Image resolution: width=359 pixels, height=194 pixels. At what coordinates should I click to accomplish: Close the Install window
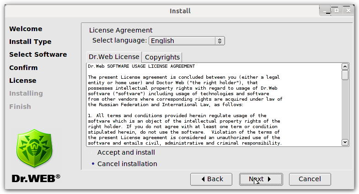click(348, 11)
